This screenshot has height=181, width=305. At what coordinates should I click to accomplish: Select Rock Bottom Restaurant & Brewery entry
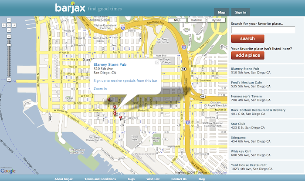(266, 112)
